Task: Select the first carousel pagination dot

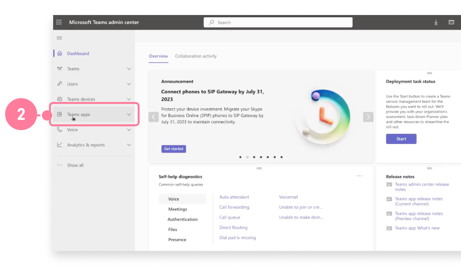Action: tap(240, 157)
